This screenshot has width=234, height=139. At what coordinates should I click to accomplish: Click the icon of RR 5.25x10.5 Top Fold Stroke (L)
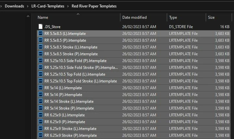tap(41, 81)
